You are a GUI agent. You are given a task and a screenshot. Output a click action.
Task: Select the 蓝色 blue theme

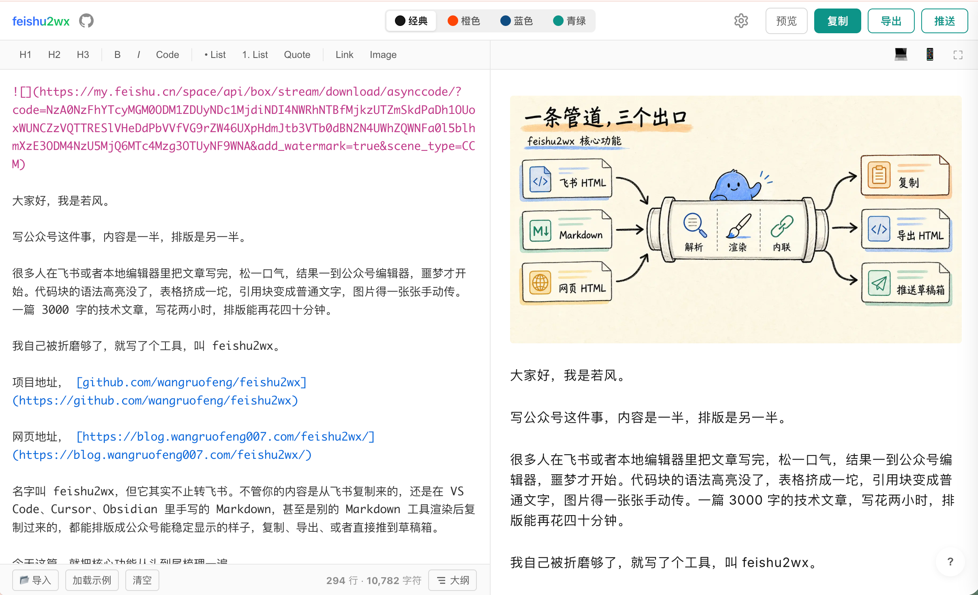[x=517, y=21]
